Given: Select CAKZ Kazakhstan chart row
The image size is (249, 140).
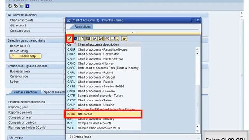Looking at the screenshot, I should [x=103, y=54].
